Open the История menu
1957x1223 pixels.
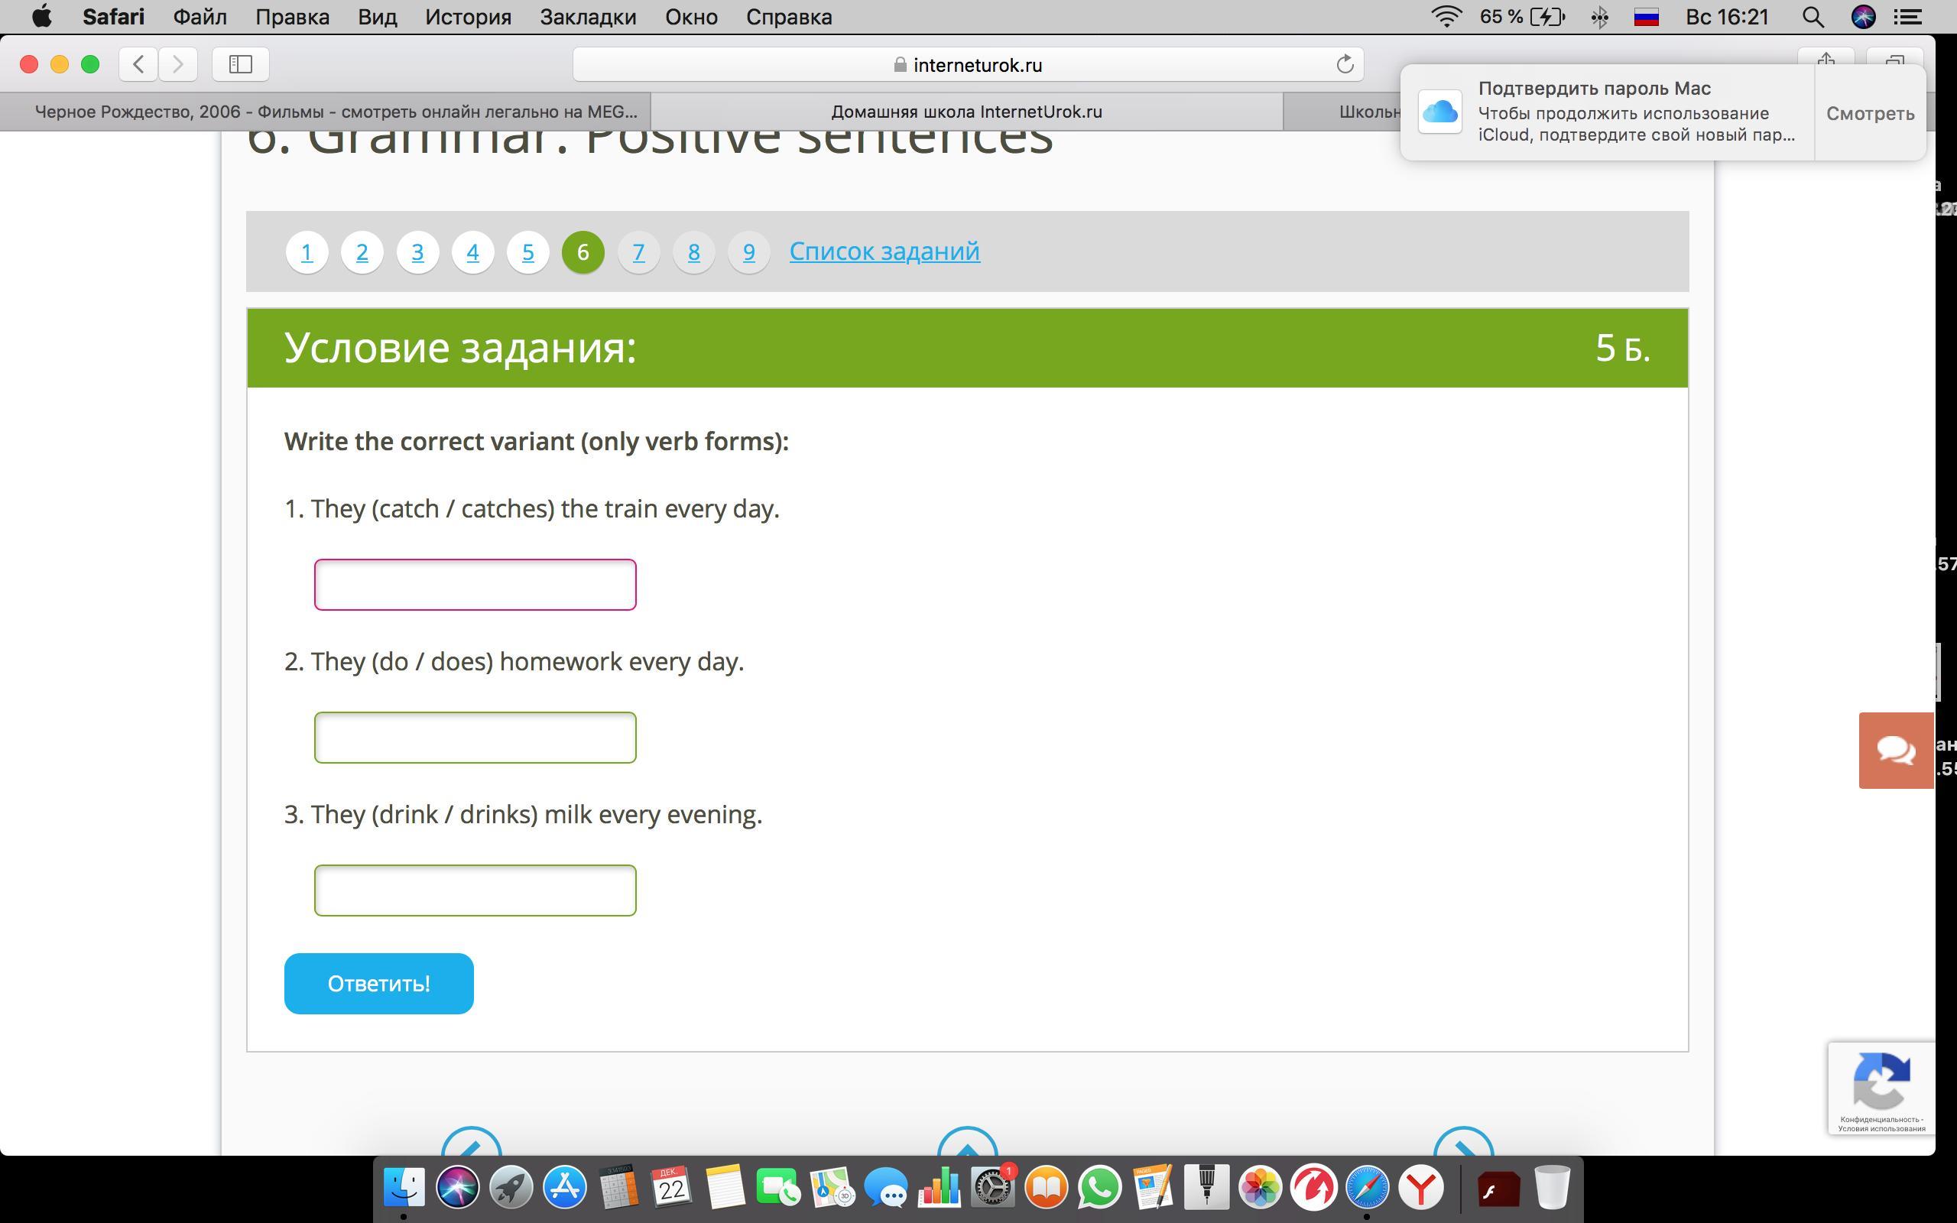pos(468,17)
